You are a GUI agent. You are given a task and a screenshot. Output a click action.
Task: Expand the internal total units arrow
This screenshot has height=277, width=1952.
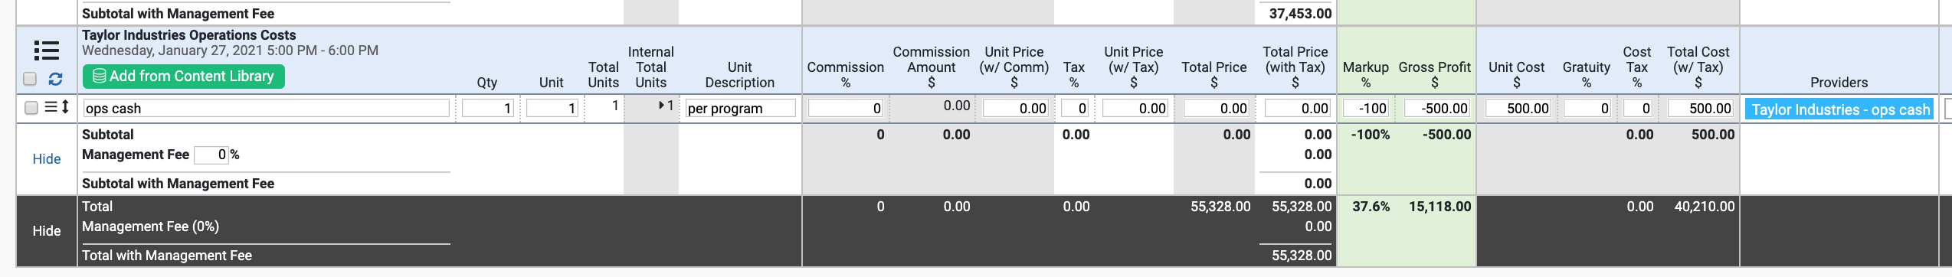pos(661,106)
